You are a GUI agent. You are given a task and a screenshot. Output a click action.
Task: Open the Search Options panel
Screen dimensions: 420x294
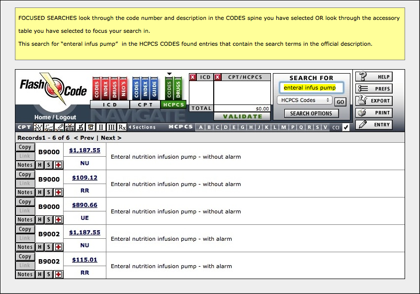[x=311, y=113]
